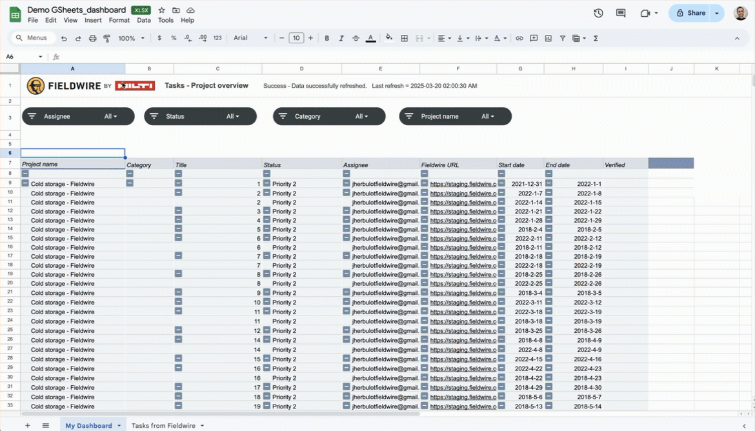The image size is (755, 431).
Task: Open version history clock icon
Action: pos(598,13)
